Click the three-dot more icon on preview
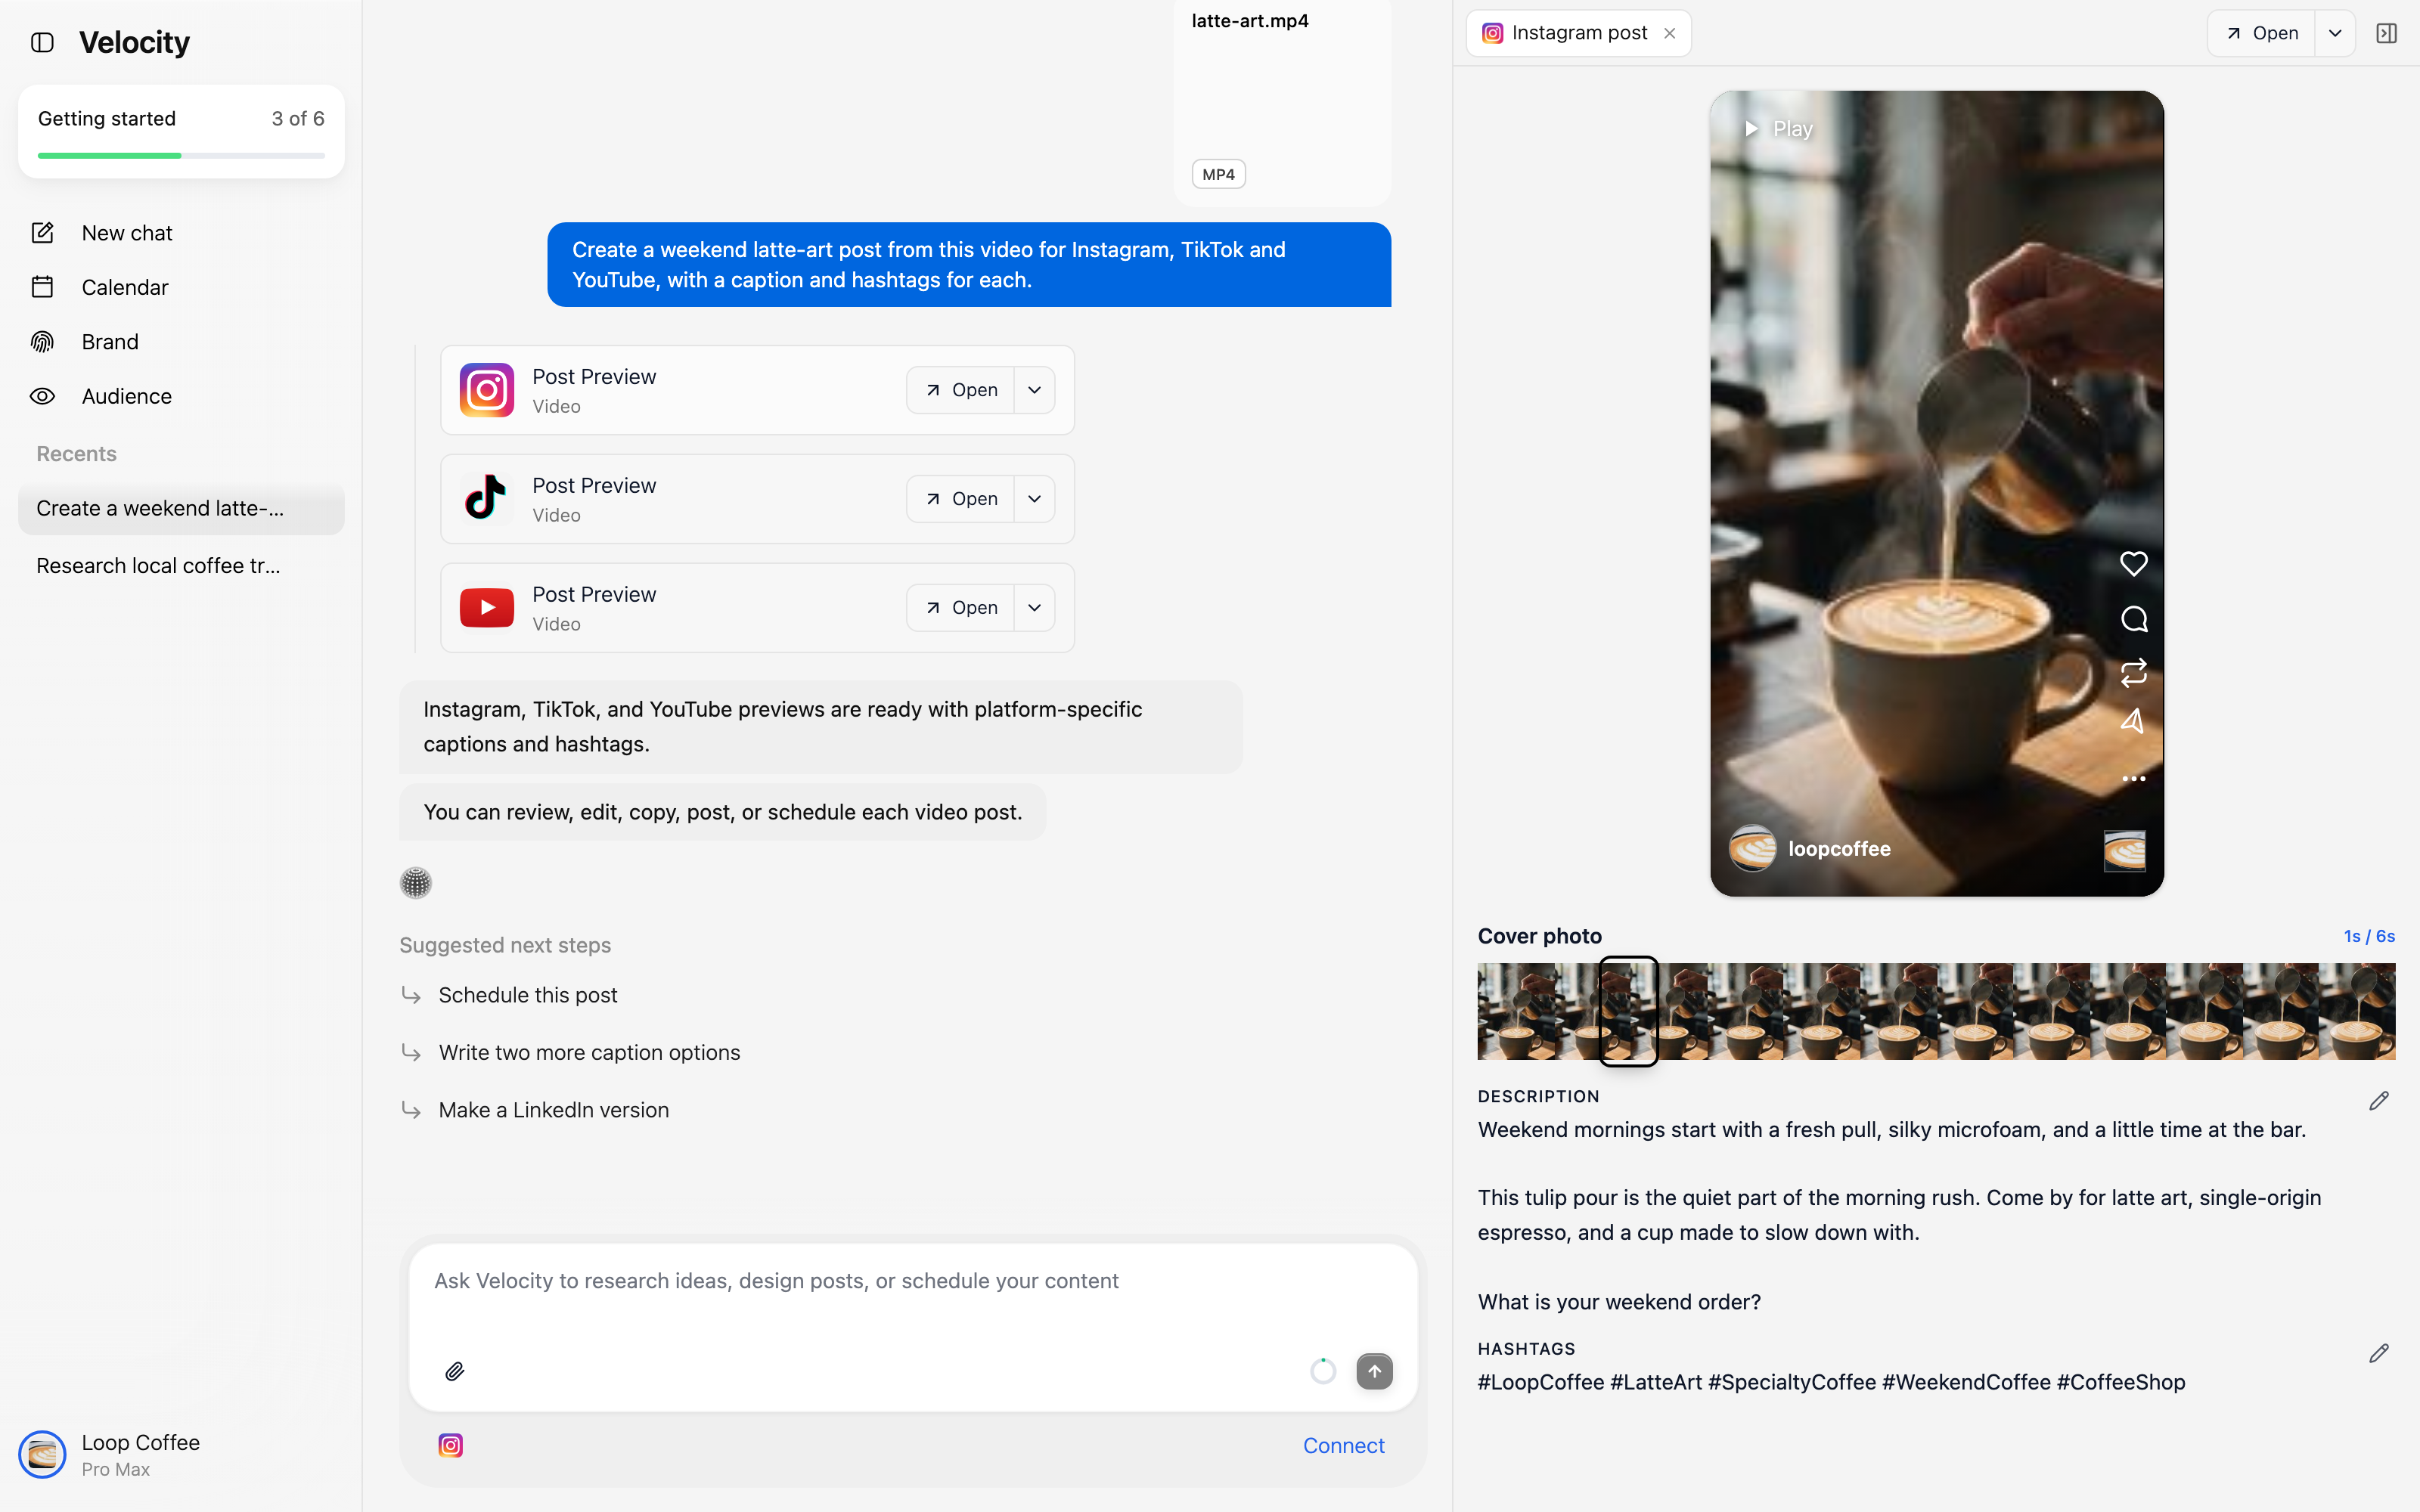This screenshot has height=1512, width=2420. 2133,778
